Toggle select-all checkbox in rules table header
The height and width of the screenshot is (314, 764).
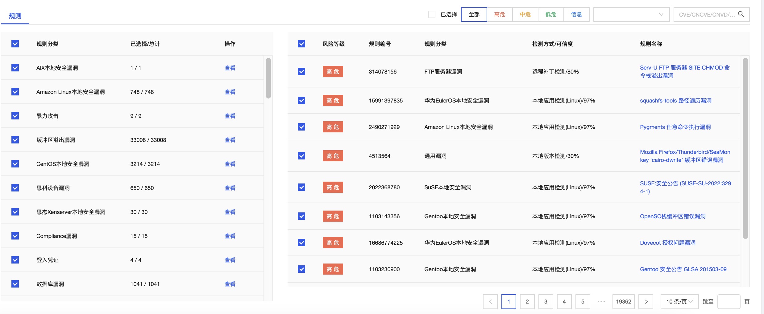click(301, 44)
